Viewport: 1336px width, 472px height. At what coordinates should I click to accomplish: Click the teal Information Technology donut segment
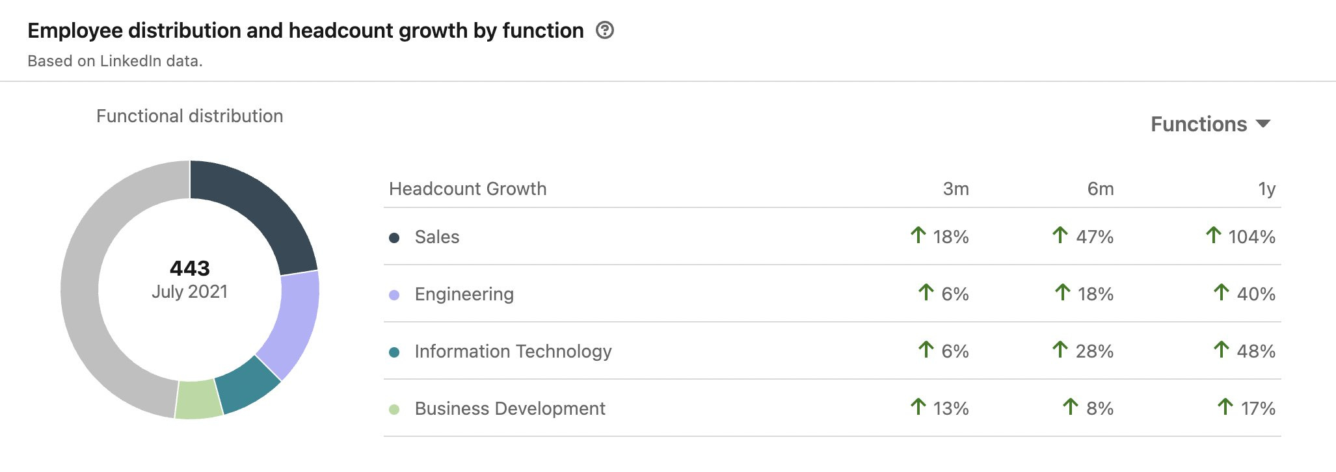pyautogui.click(x=248, y=385)
